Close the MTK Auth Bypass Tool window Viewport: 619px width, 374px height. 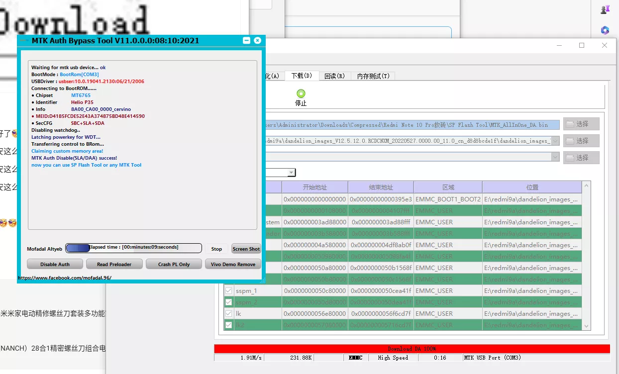pos(257,40)
